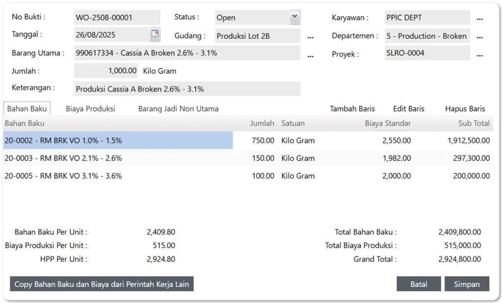Viewport: 502px width, 303px height.
Task: Open the calendar picker for Tanggal
Action: pyautogui.click(x=155, y=34)
